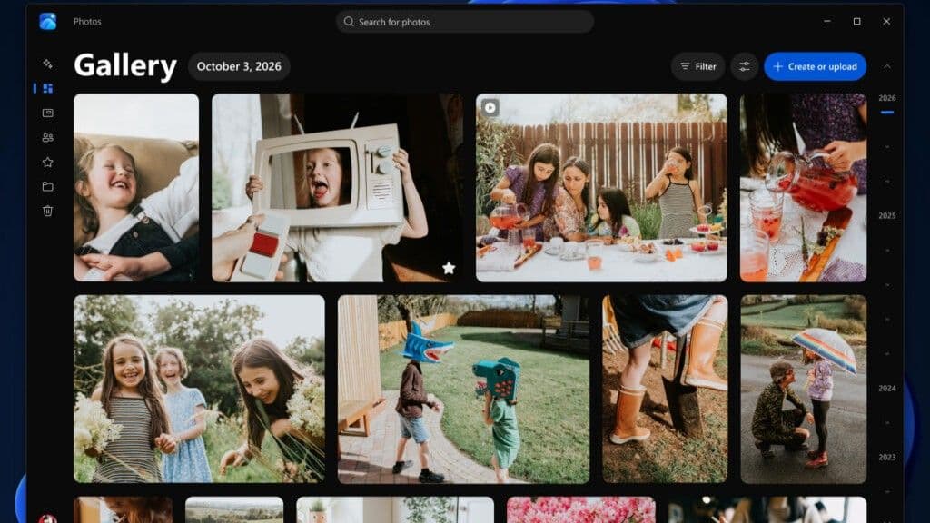
Task: Click the video play badge on garden party photo
Action: (x=490, y=107)
